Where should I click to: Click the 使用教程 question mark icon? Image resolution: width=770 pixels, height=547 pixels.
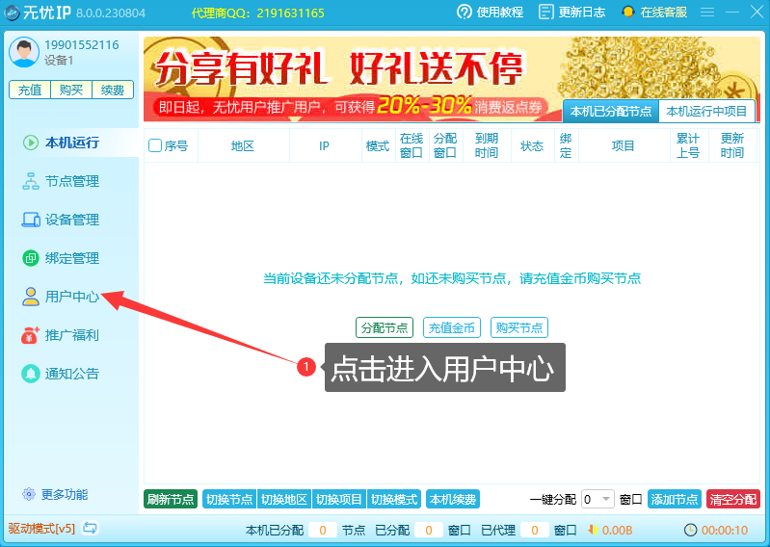pyautogui.click(x=465, y=12)
